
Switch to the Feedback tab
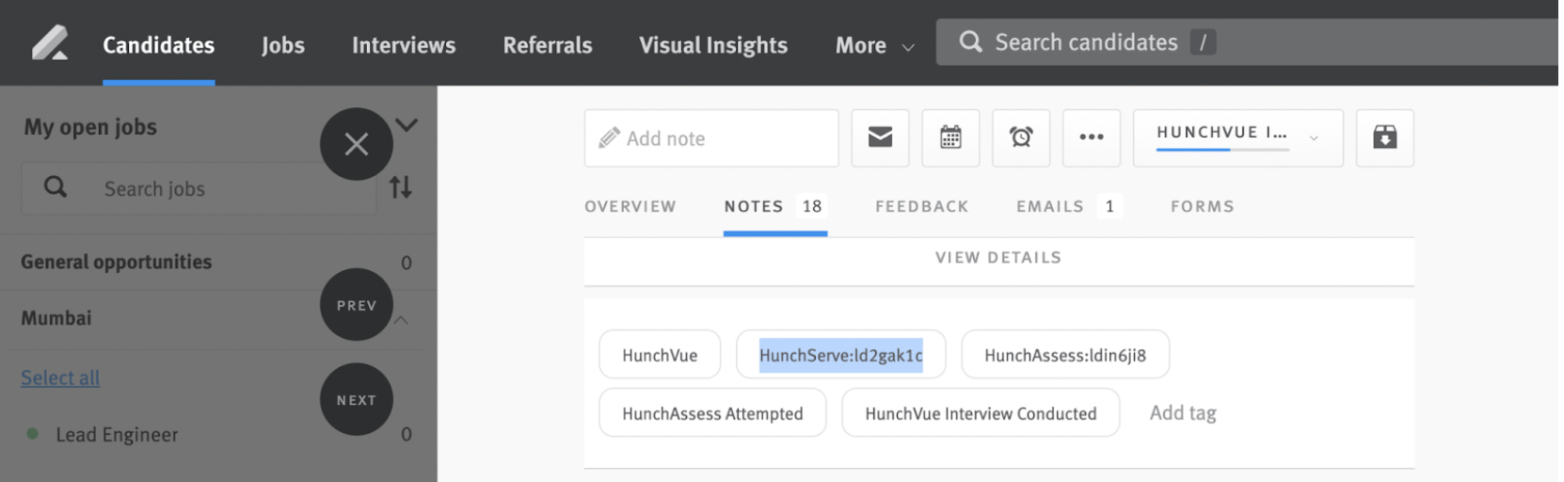[x=921, y=206]
